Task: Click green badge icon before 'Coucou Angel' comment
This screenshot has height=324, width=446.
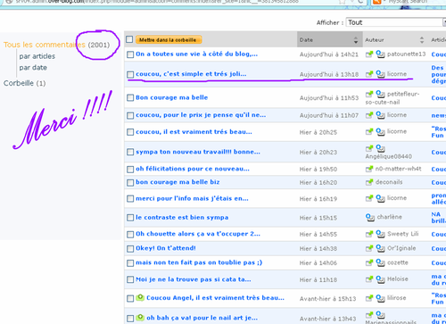Action: point(140,297)
